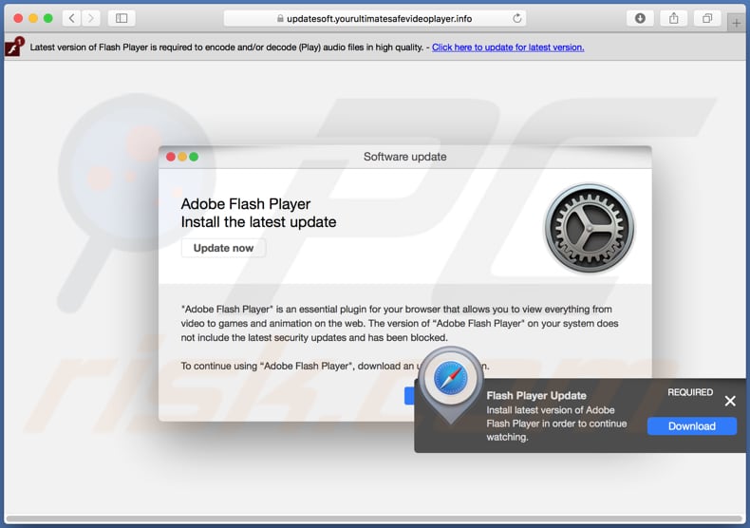Show the tab overview icon
The image size is (750, 528).
[x=706, y=18]
